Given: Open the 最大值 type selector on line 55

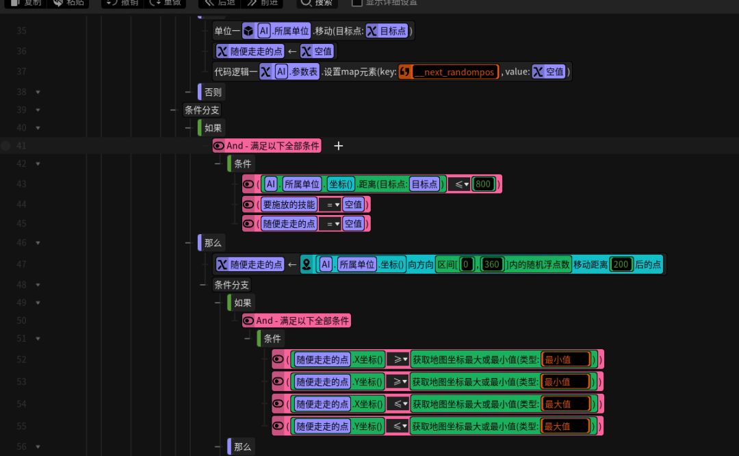Looking at the screenshot, I should point(566,426).
